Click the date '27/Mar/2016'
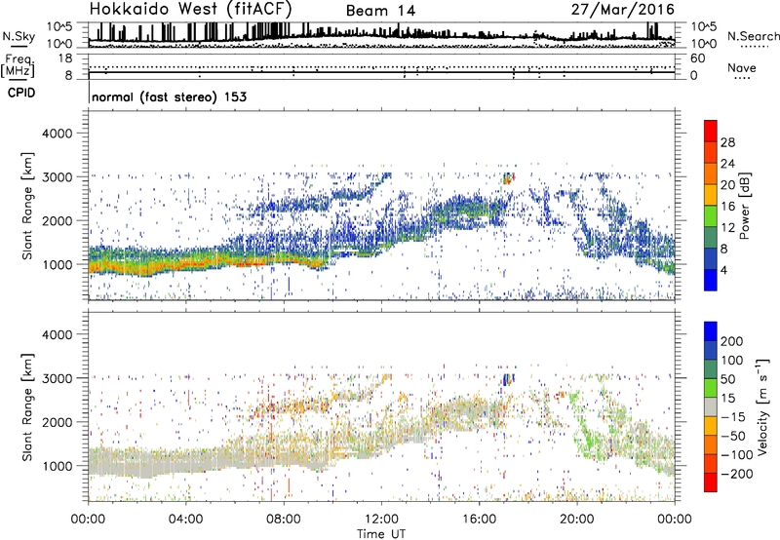 point(623,10)
